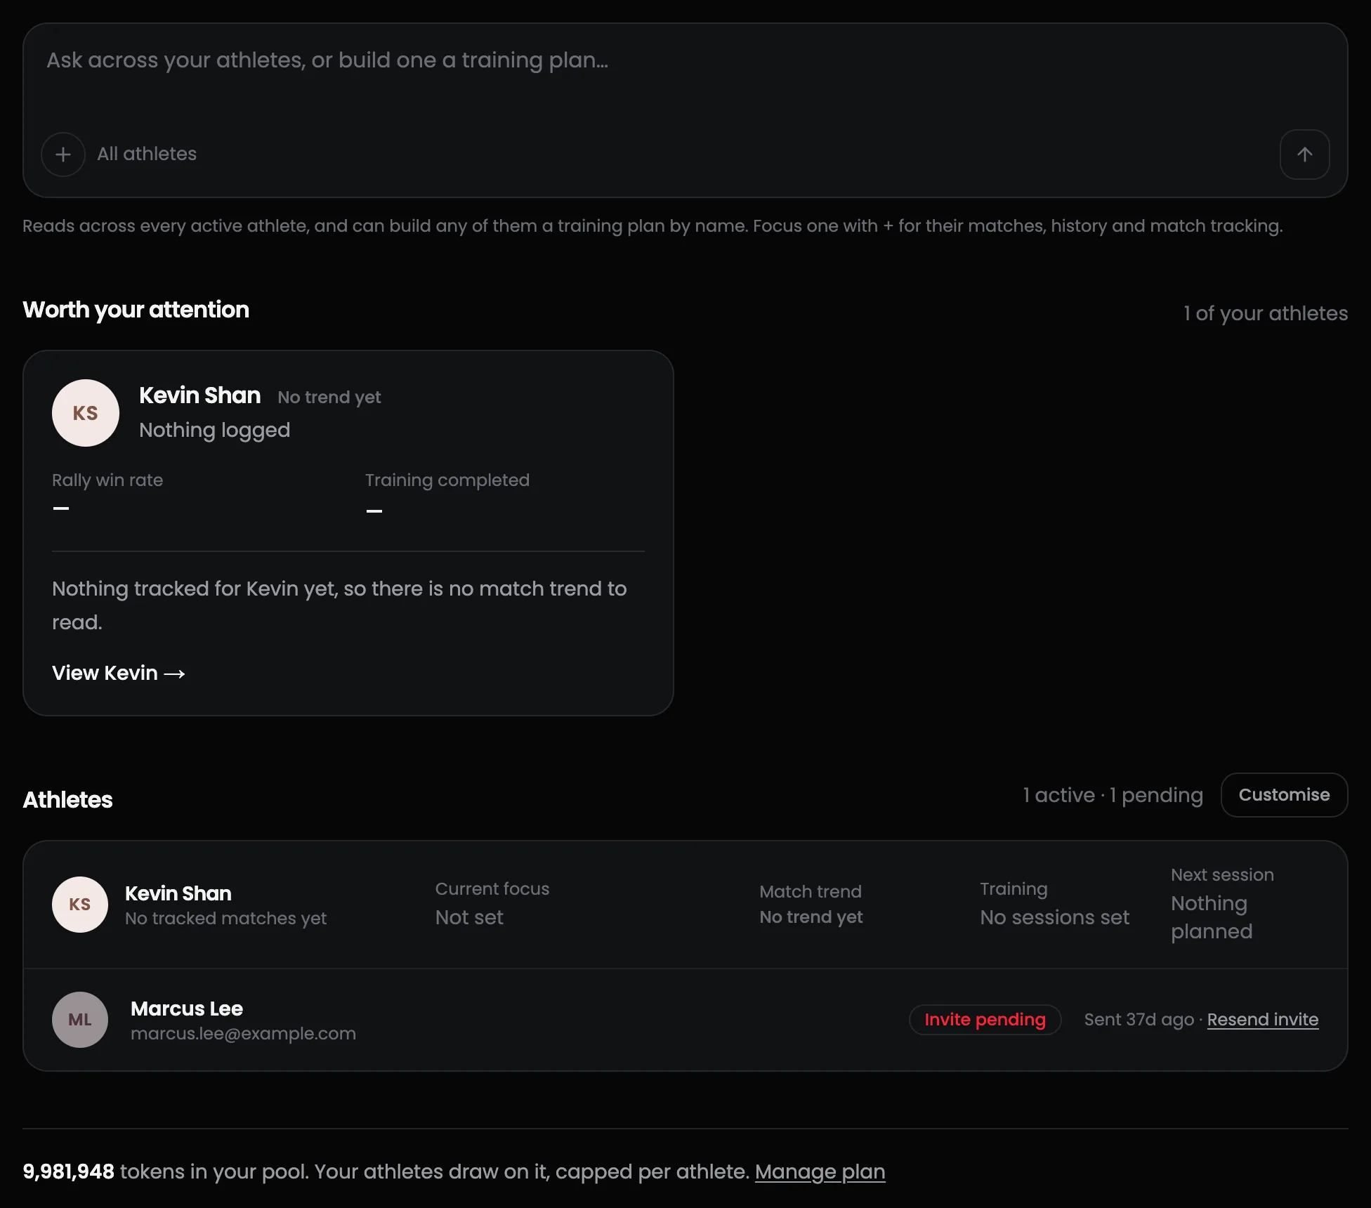Viewport: 1371px width, 1208px height.
Task: Click No tracked matches yet under Kevin Shan
Action: pos(226,919)
